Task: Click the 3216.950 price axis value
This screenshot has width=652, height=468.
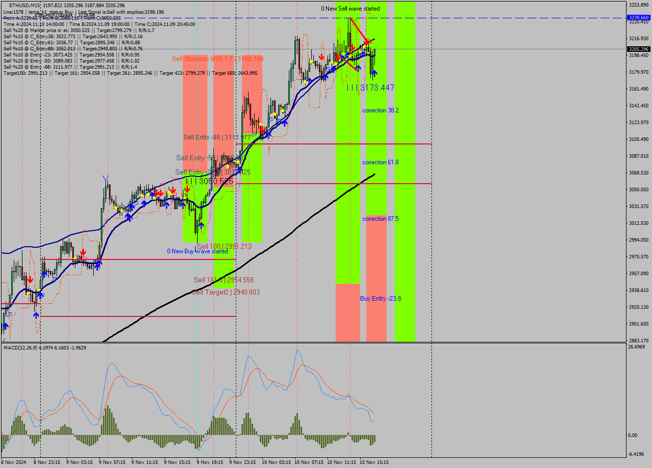Action: point(639,39)
